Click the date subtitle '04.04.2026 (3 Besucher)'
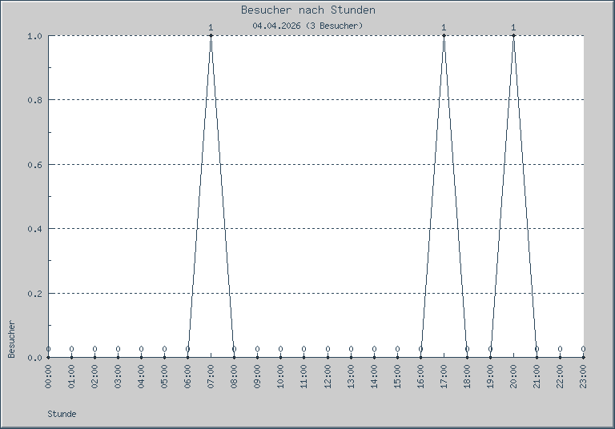The width and height of the screenshot is (615, 429). (x=307, y=26)
